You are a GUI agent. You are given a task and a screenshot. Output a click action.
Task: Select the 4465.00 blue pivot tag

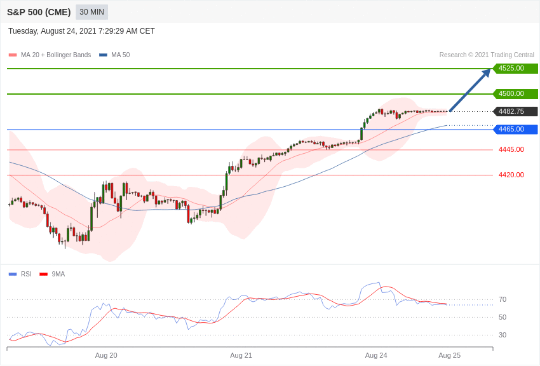(x=515, y=130)
